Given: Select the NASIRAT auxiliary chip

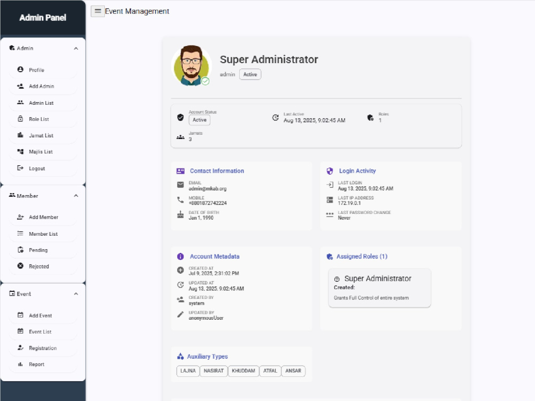Looking at the screenshot, I should point(213,371).
